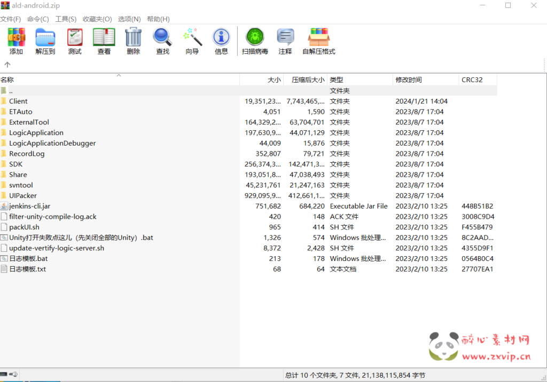
Task: Click the 添加 (Add) toolbar icon
Action: click(16, 41)
